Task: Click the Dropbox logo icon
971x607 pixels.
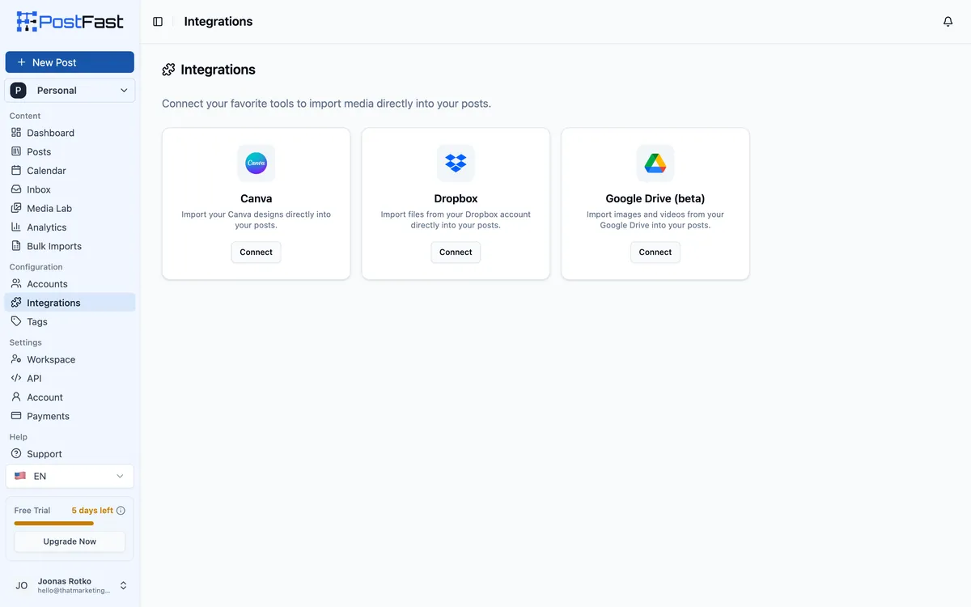Action: click(x=456, y=163)
